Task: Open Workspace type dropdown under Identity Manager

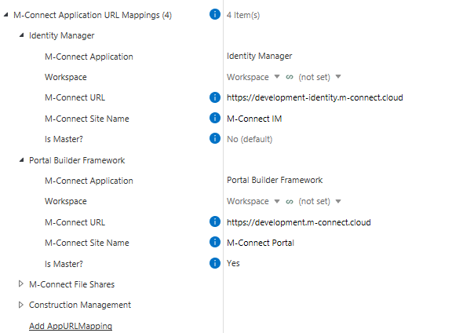Action: coord(277,77)
